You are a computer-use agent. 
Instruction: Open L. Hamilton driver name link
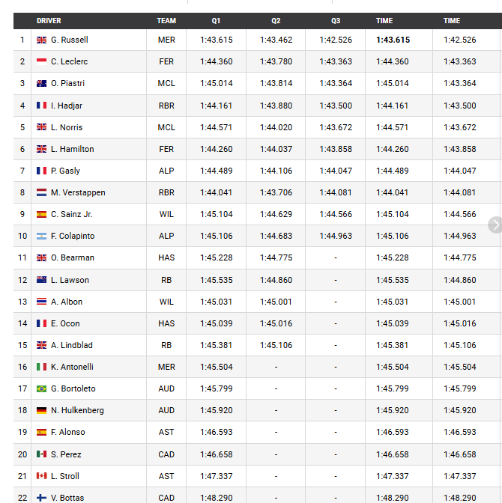tap(72, 149)
